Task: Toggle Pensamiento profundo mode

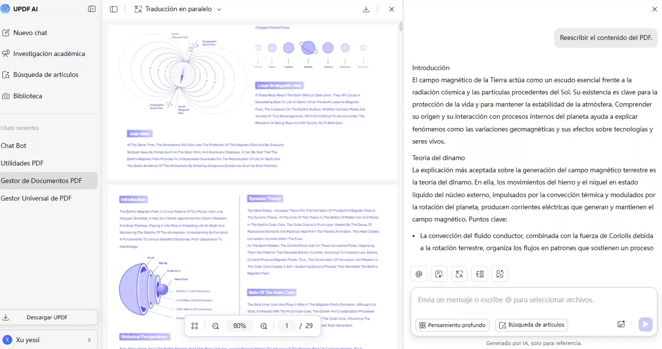Action: pos(453,325)
